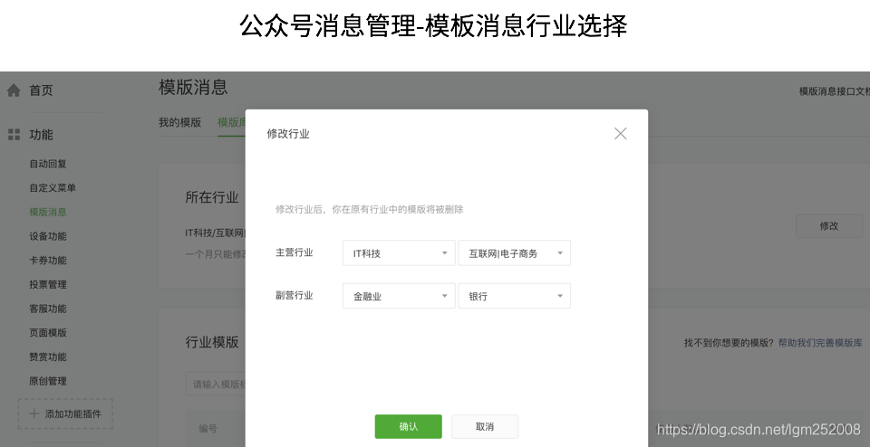Click the template search input field
870x447 pixels.
click(x=216, y=384)
